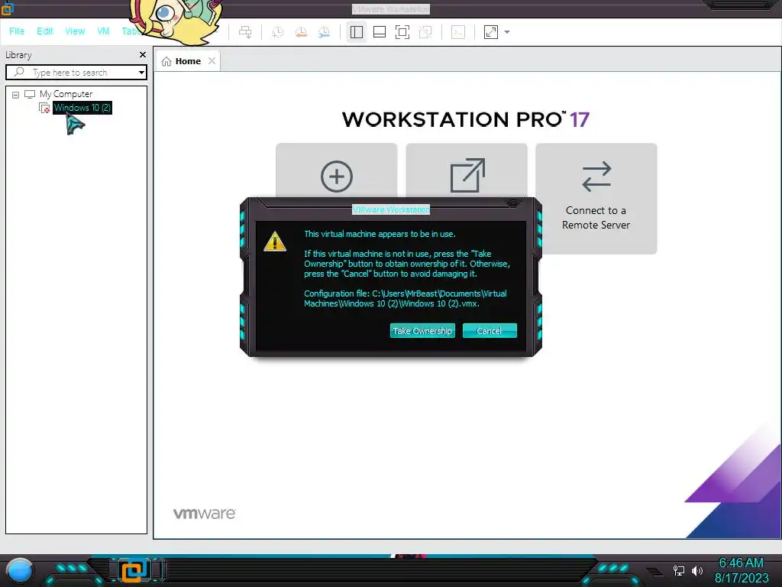Click the Home tab house icon

(x=166, y=61)
